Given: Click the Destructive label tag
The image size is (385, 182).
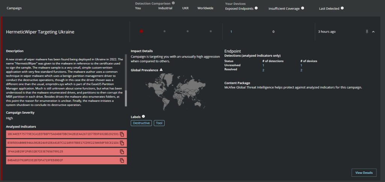Looking at the screenshot, I should [141, 123].
